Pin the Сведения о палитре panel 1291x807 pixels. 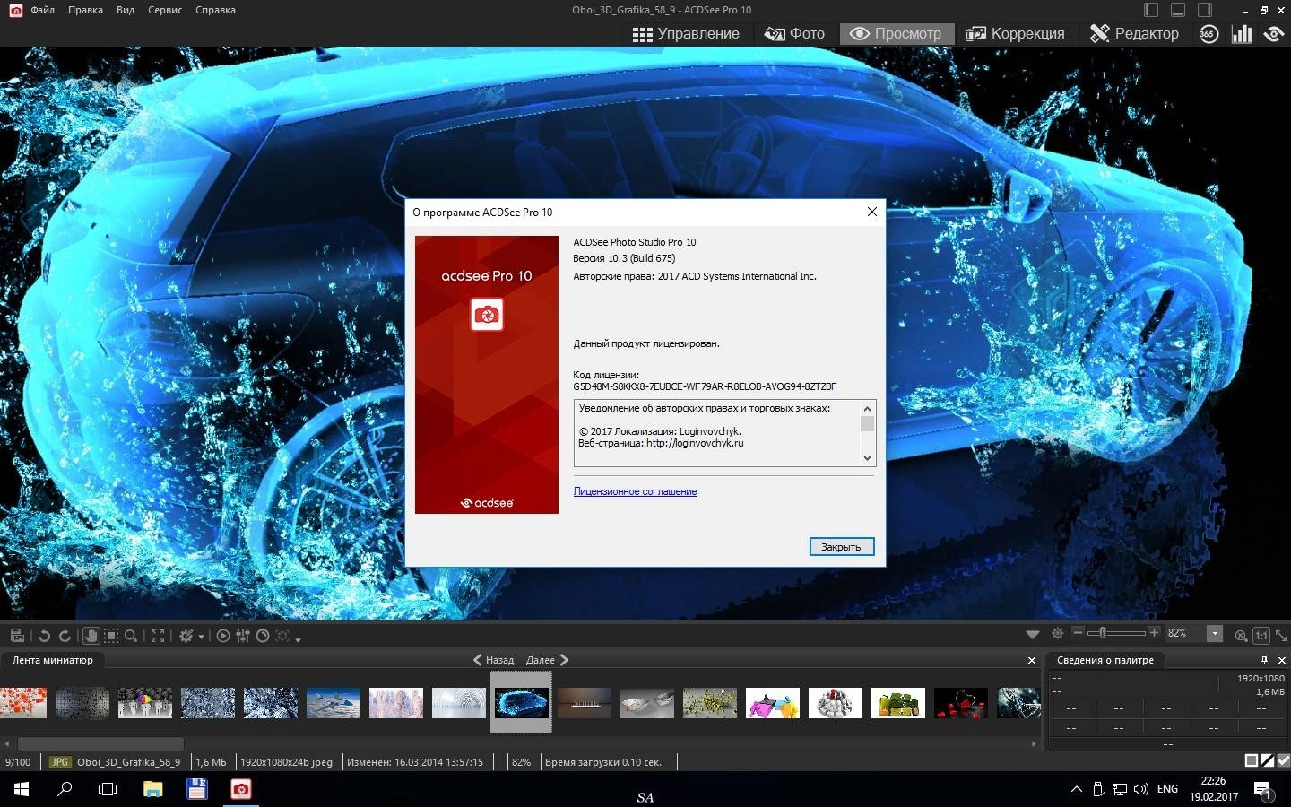(x=1265, y=660)
